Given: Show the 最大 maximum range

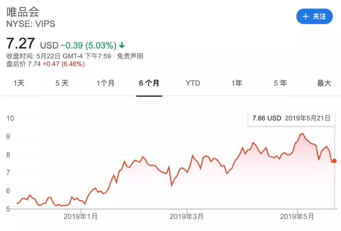Looking at the screenshot, I should pos(324,83).
